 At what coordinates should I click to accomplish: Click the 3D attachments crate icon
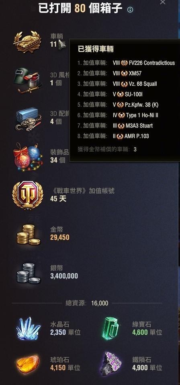click(x=29, y=119)
